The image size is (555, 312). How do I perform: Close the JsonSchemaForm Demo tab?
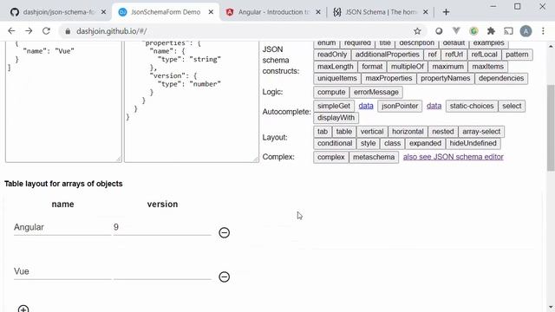tap(211, 12)
